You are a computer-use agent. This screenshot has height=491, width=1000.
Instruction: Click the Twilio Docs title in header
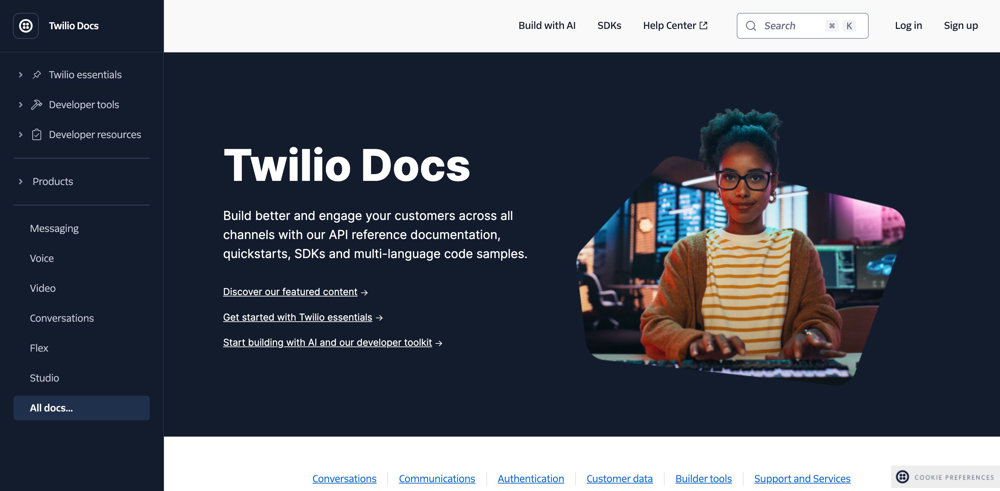[x=74, y=26]
